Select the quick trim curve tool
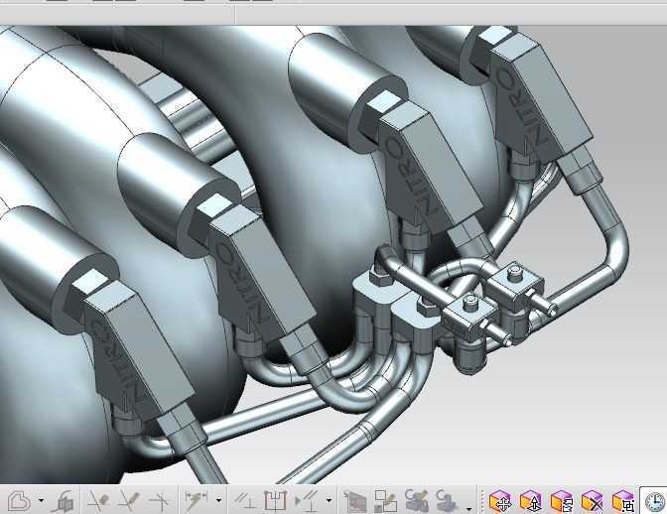Viewport: 667px width, 514px height. pyautogui.click(x=98, y=501)
